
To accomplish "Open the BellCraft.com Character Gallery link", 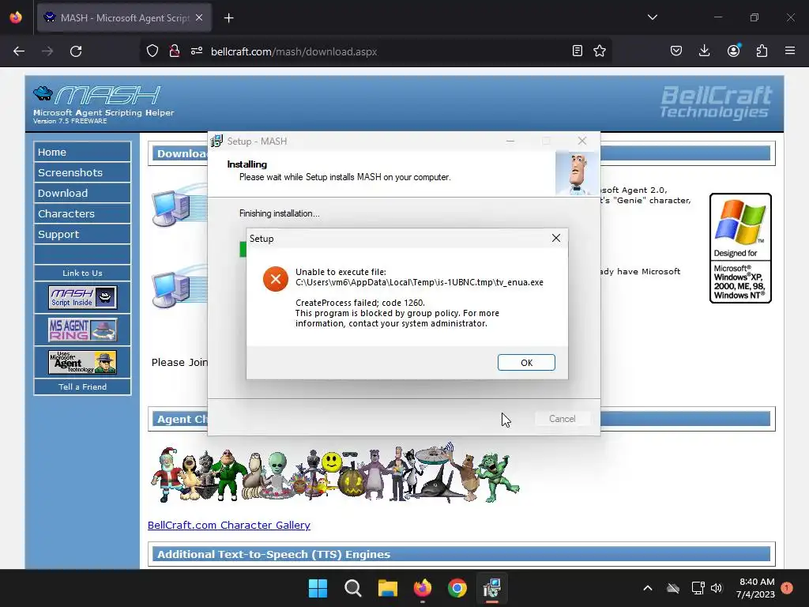I will click(x=229, y=525).
